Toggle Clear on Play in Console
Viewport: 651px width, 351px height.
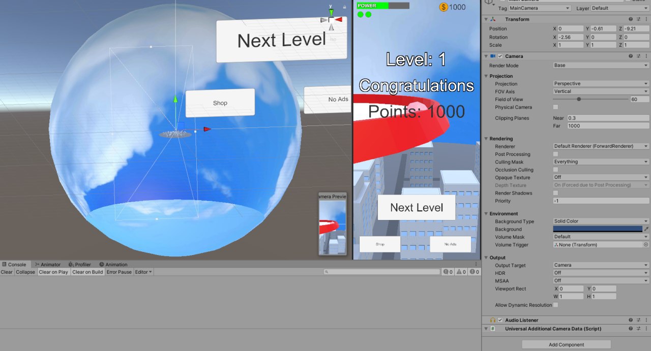tap(53, 272)
